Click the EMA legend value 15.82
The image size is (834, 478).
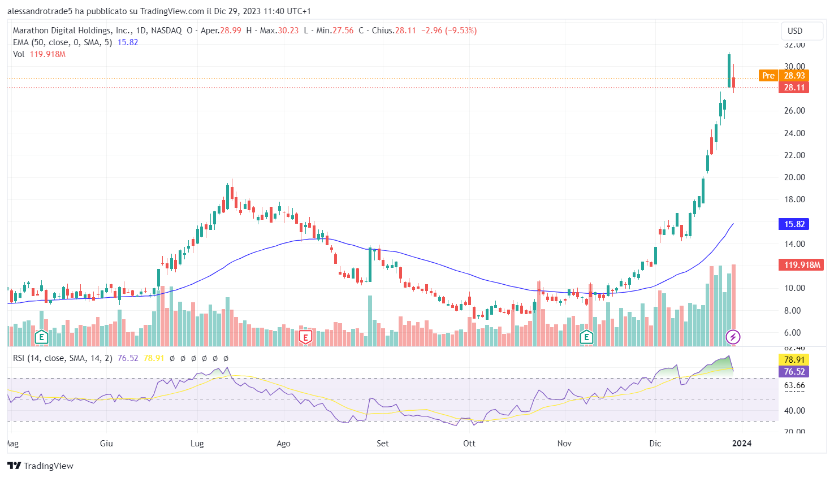[128, 42]
